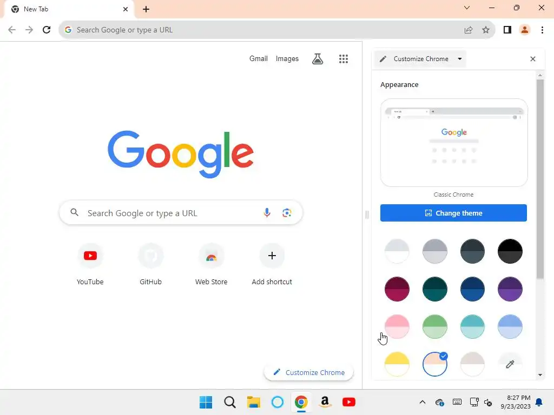This screenshot has height=415, width=554.
Task: Click the Google search box on page
Action: (181, 213)
